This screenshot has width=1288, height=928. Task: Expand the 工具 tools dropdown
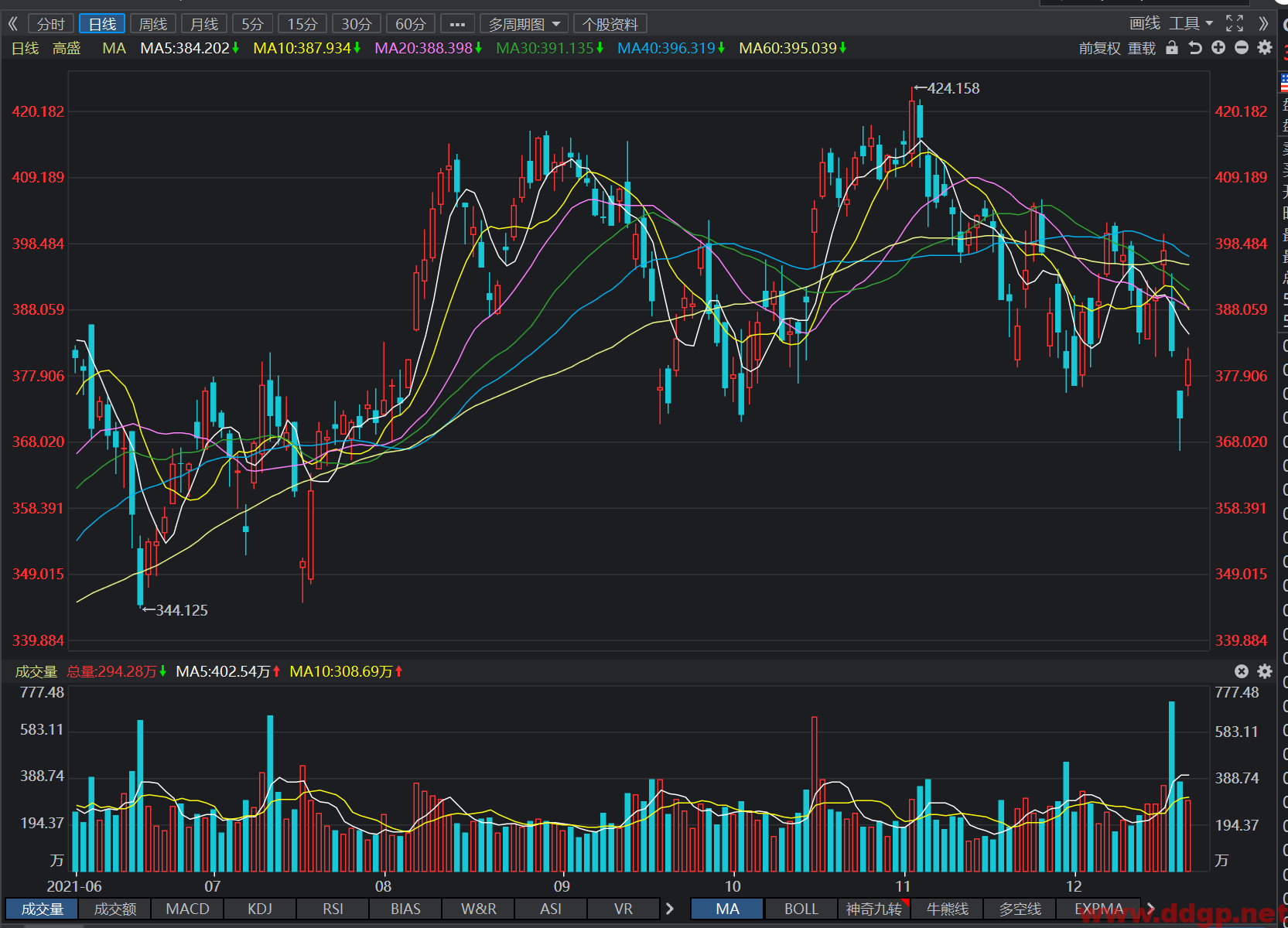1191,23
